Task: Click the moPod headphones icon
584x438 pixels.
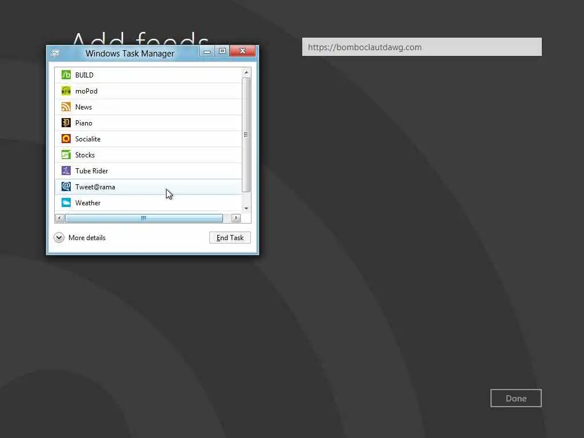Action: click(x=66, y=91)
